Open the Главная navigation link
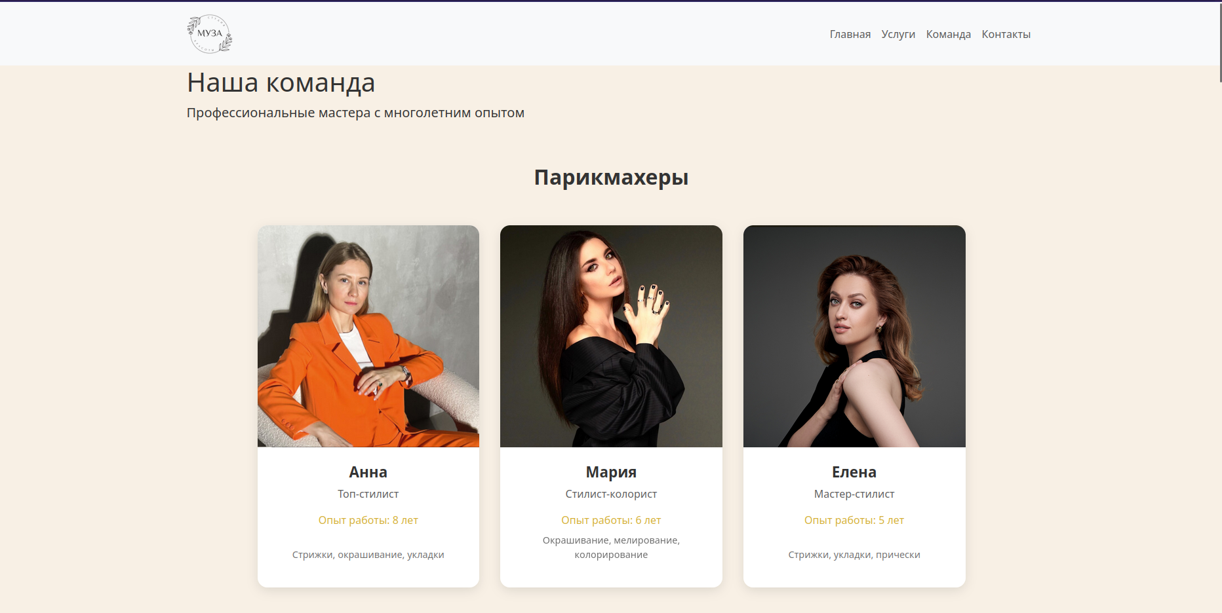 (850, 34)
